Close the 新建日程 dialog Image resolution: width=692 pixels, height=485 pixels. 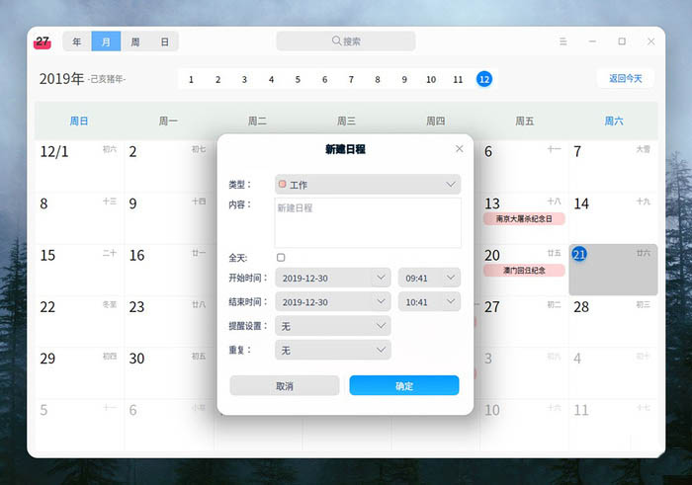(x=460, y=149)
